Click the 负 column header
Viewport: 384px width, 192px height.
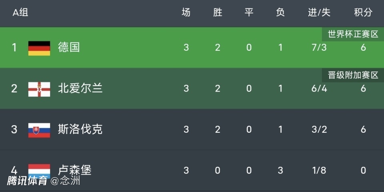tap(280, 13)
